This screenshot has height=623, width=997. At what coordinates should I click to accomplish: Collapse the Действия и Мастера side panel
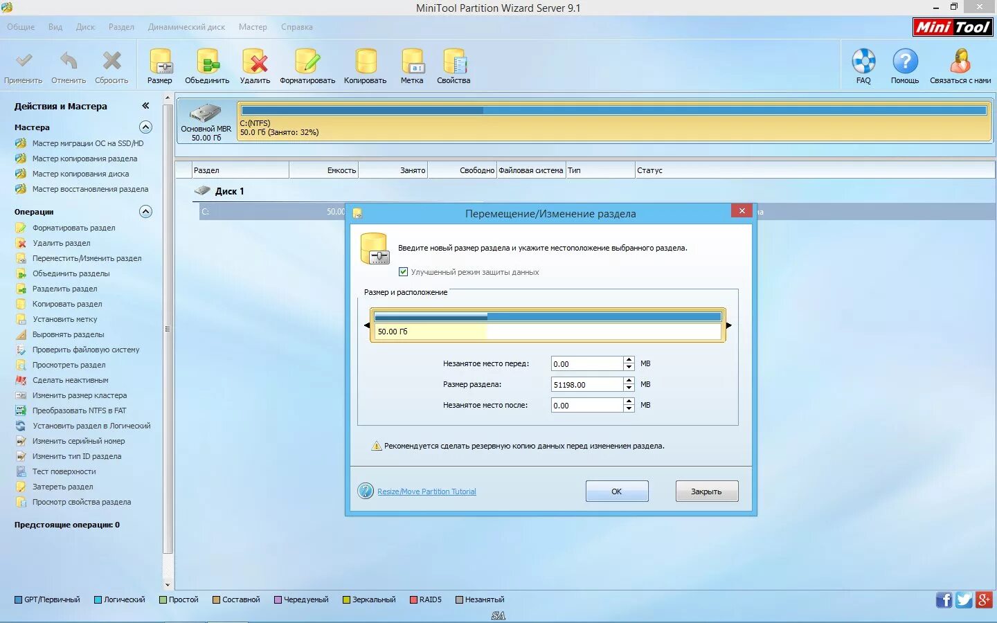pos(145,106)
